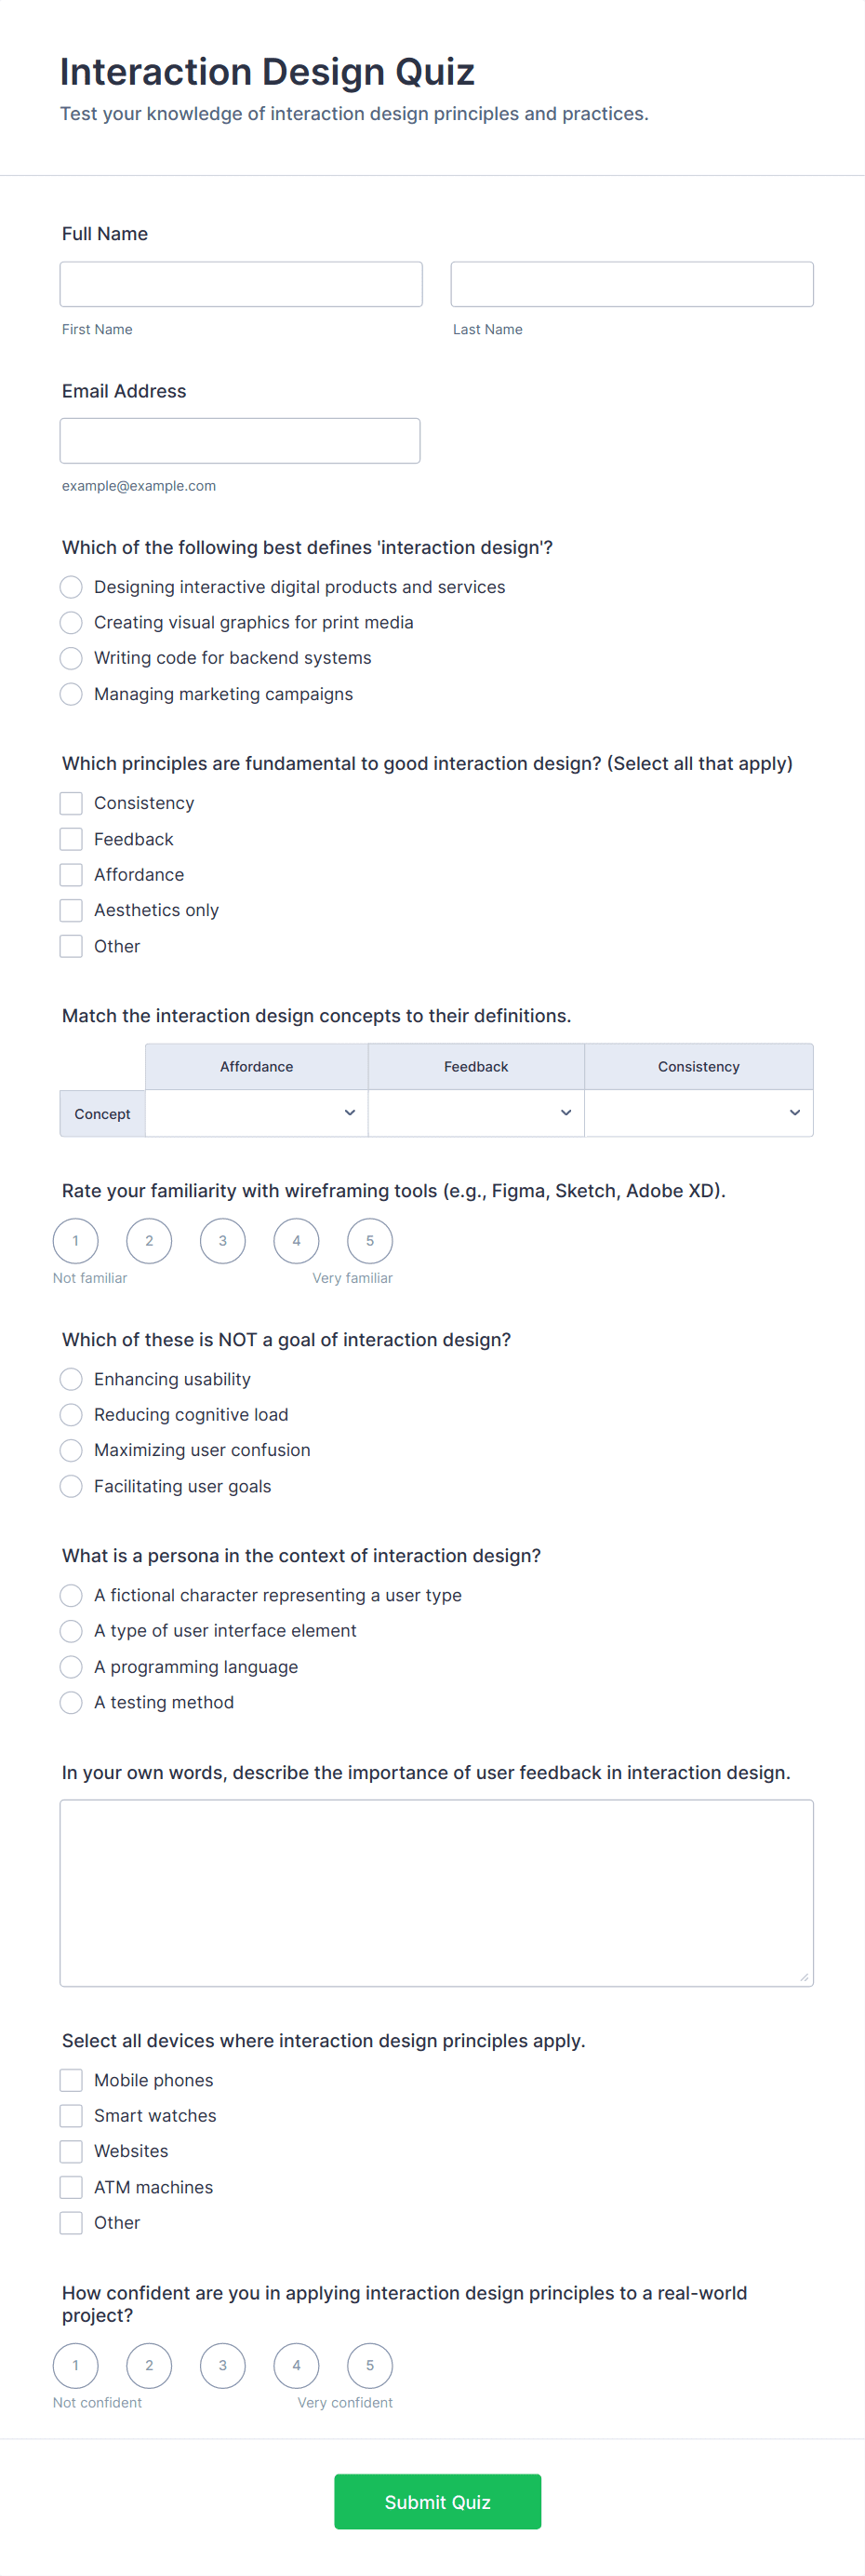Pick 'A fictional character representing a user type'
The height and width of the screenshot is (2576, 865).
coord(71,1595)
